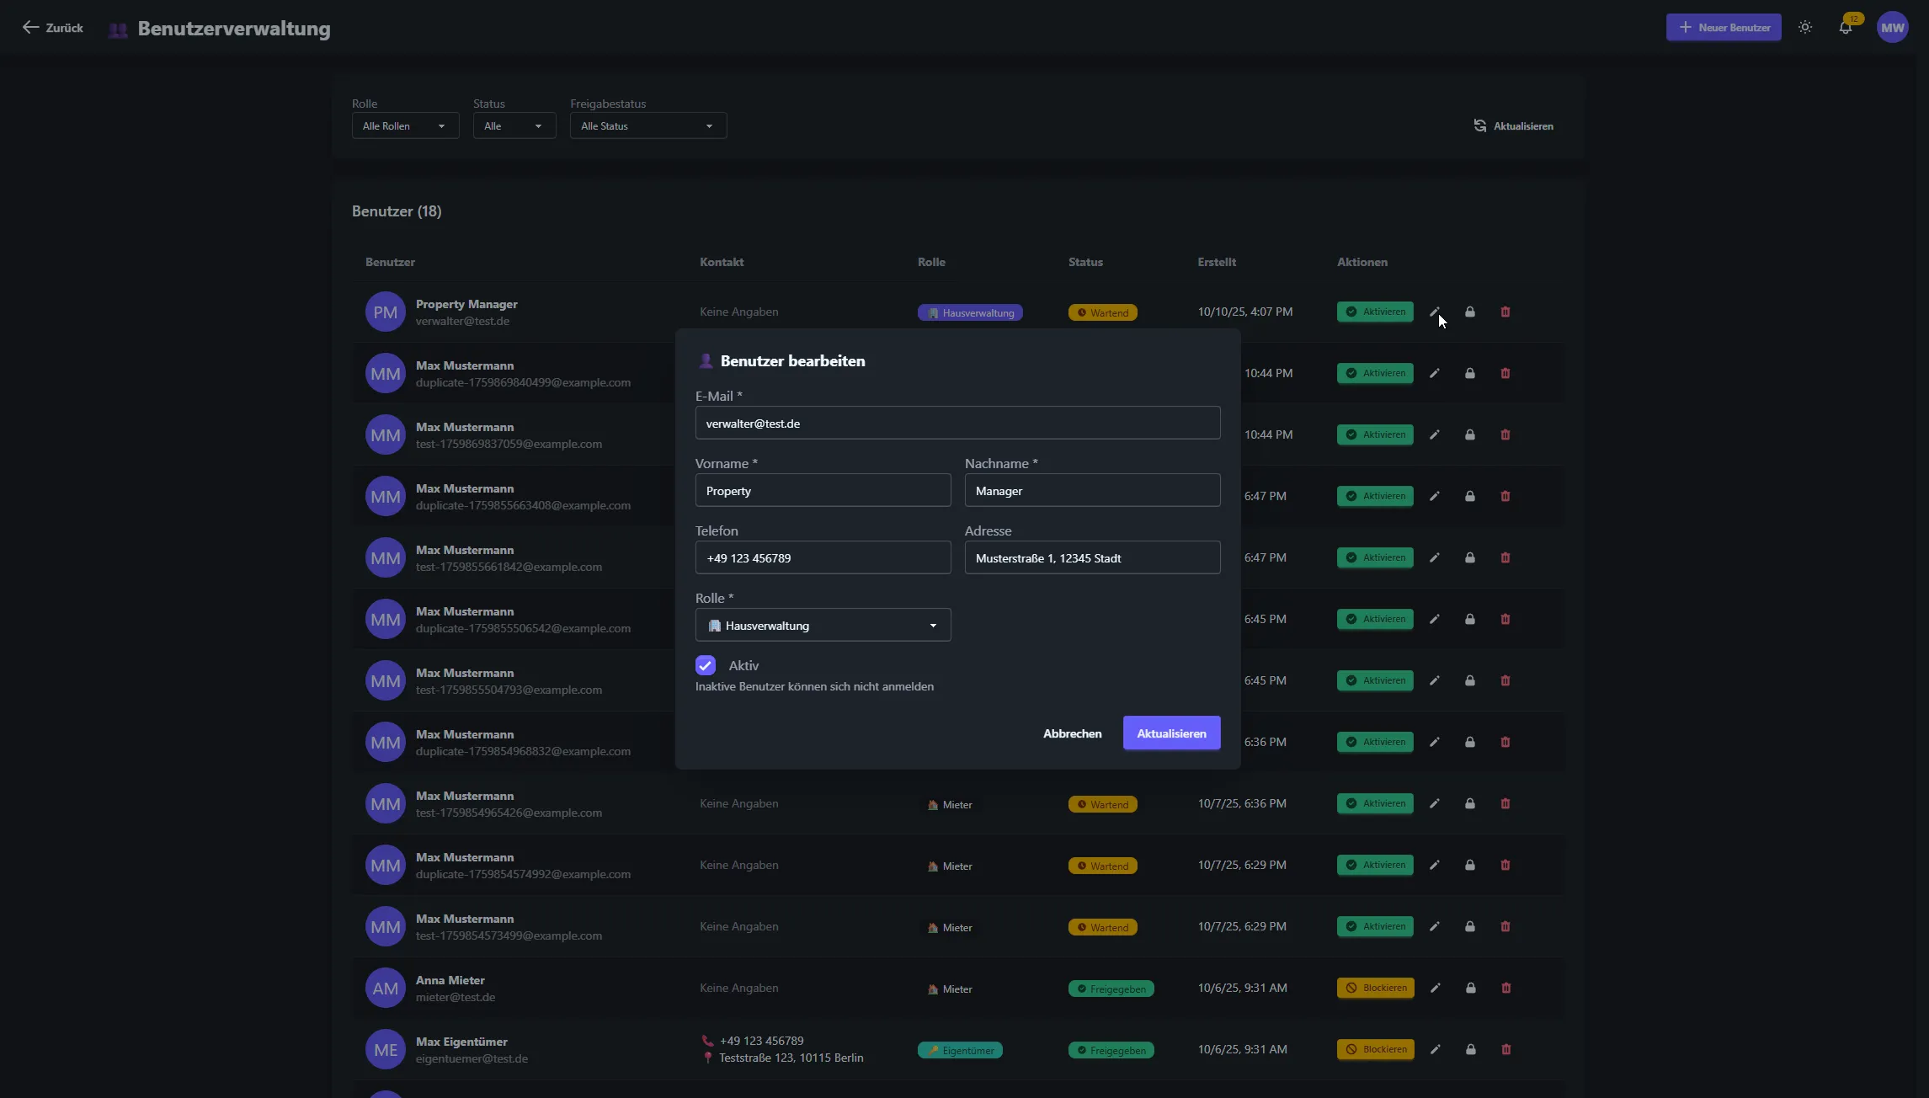Click the light/dark theme sun icon
Image resolution: width=1929 pixels, height=1098 pixels.
[1804, 28]
